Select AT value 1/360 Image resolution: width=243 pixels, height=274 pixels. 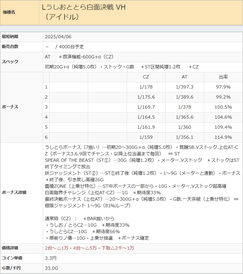[x=185, y=127]
